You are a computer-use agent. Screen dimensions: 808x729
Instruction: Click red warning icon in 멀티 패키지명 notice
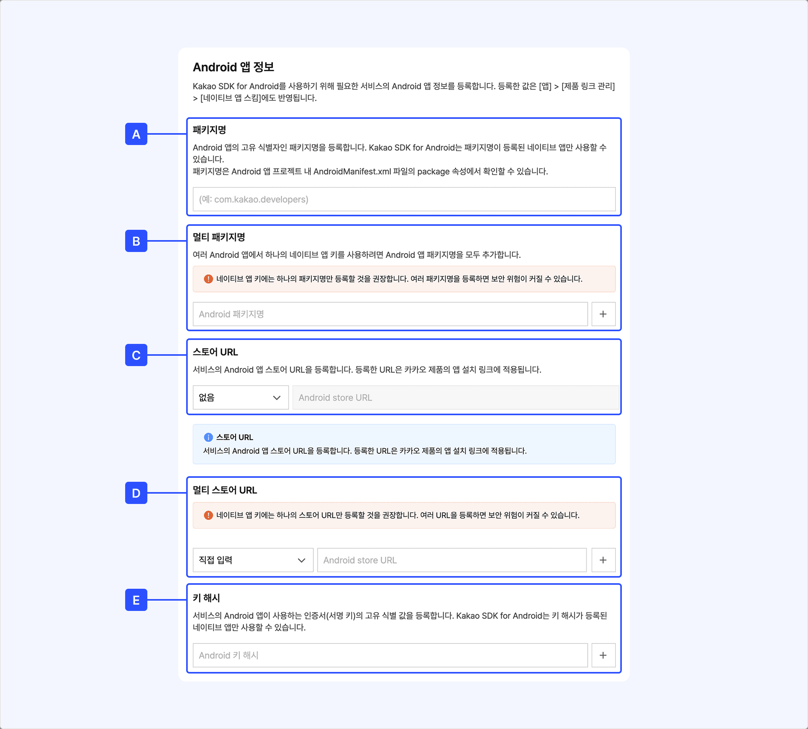[208, 279]
